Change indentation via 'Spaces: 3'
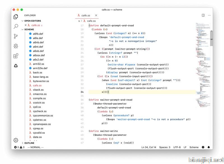Viewport: 224px width, 164px height. click(165, 147)
